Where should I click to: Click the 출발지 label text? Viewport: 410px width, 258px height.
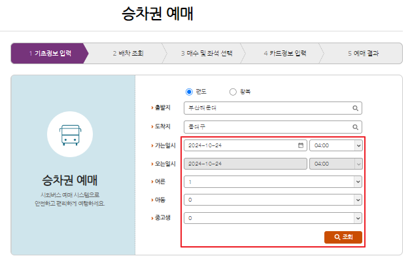163,107
